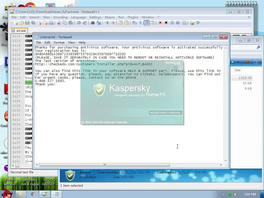This screenshot has height=198, width=264.
Task: Open Chrome from the taskbar
Action: [33, 194]
